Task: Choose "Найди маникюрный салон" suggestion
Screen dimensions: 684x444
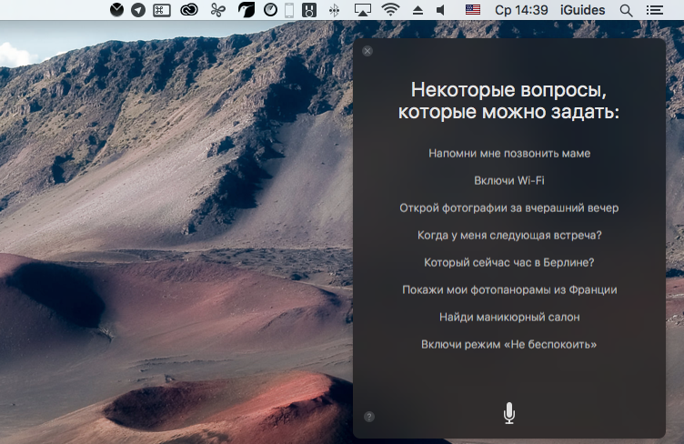Action: [509, 317]
